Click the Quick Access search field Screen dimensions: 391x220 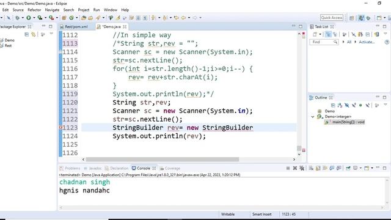(332, 18)
